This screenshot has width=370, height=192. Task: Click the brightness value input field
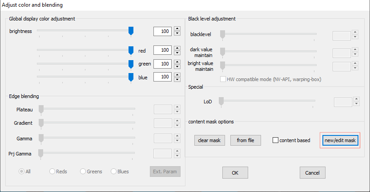162,32
